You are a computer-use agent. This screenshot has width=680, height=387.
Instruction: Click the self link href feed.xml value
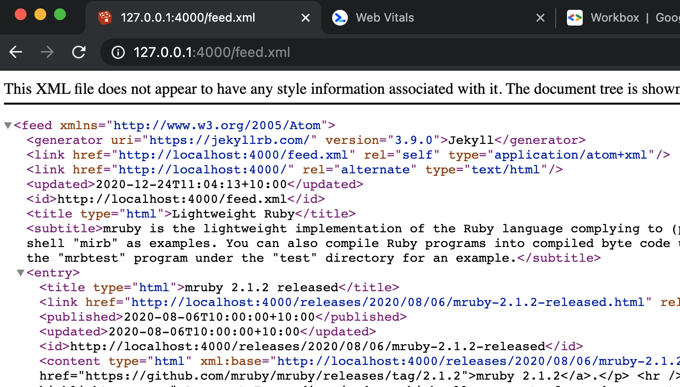233,155
